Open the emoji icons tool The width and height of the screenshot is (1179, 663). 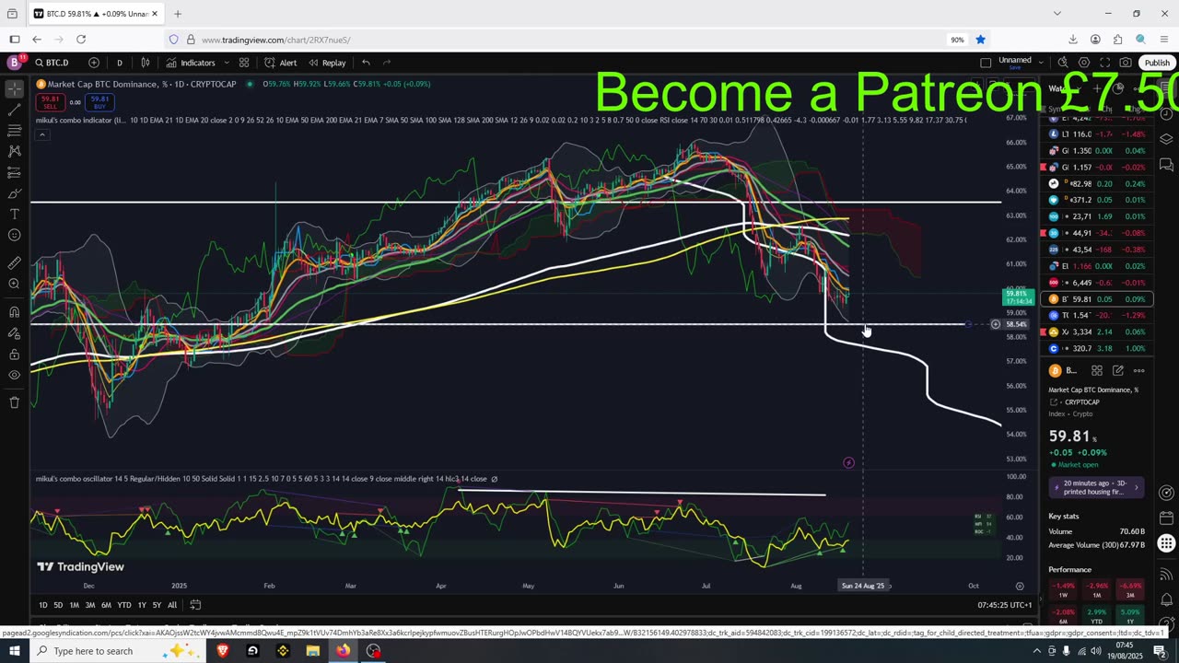(15, 236)
